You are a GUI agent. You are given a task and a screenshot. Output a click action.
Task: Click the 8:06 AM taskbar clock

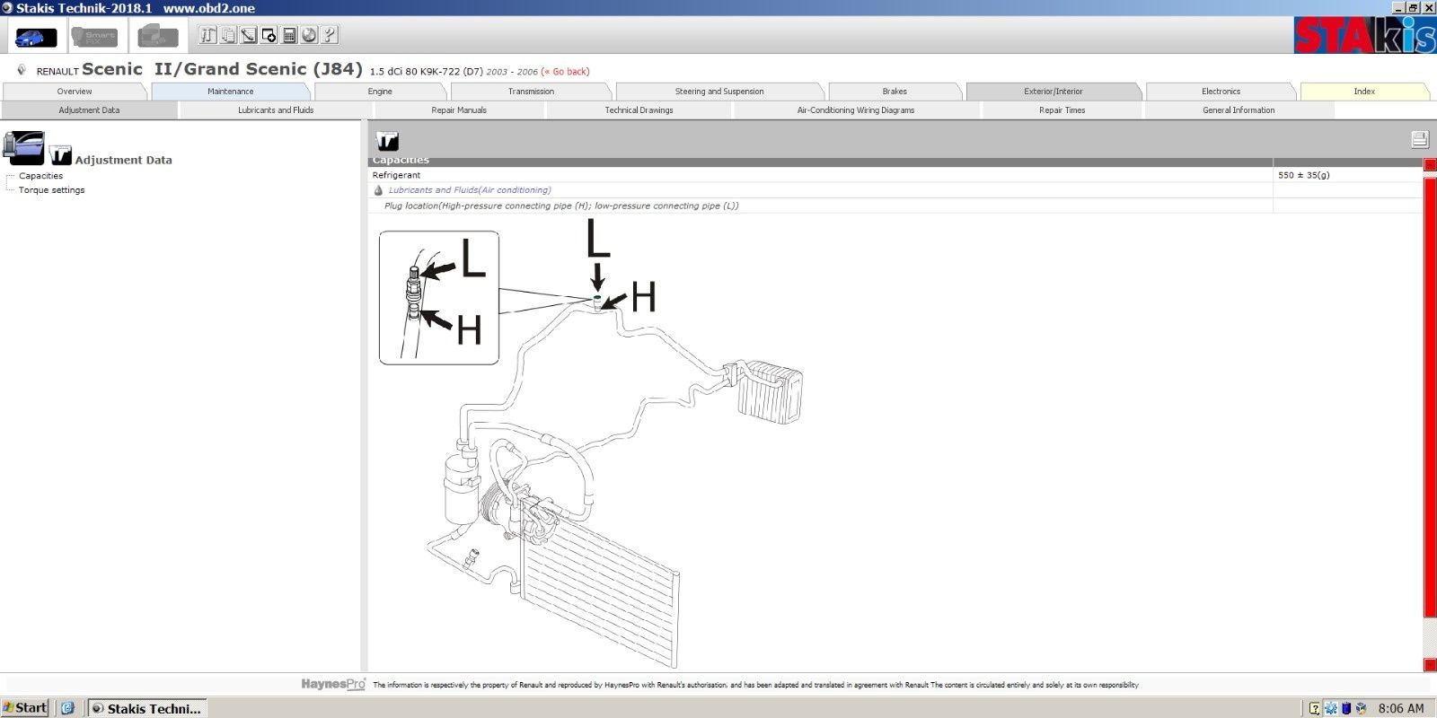(1401, 708)
